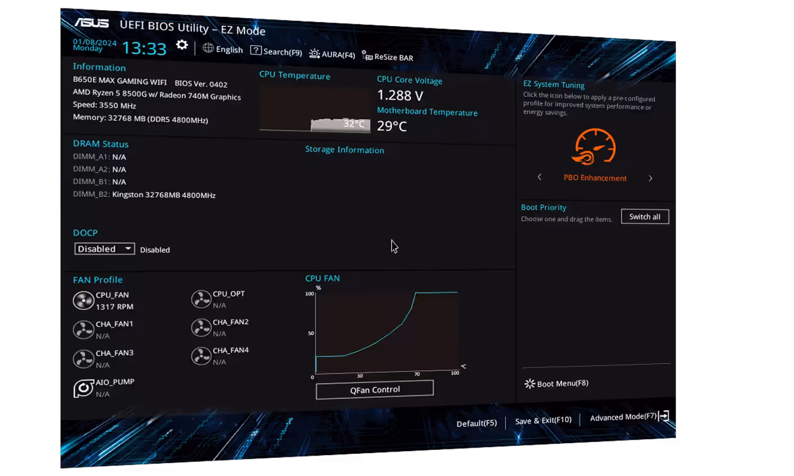Select English language label
Image resolution: width=794 pixels, height=476 pixels.
tap(229, 49)
